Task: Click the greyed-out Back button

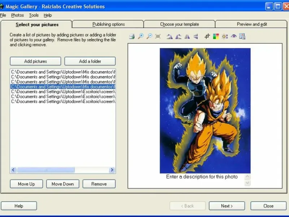Action: click(187, 206)
